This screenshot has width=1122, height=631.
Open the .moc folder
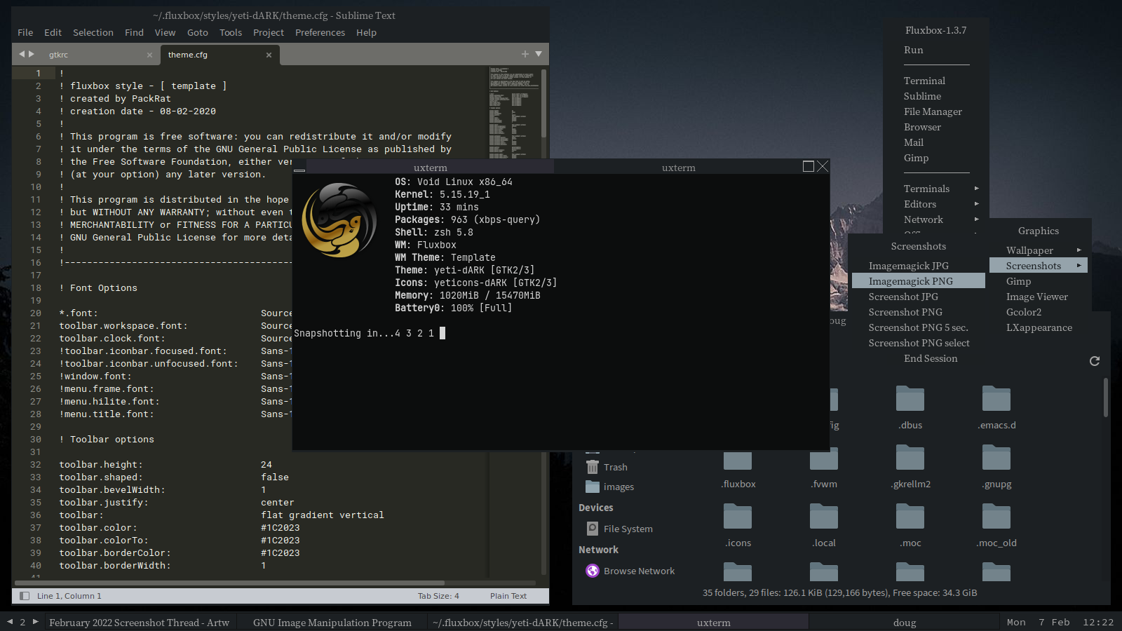[910, 526]
